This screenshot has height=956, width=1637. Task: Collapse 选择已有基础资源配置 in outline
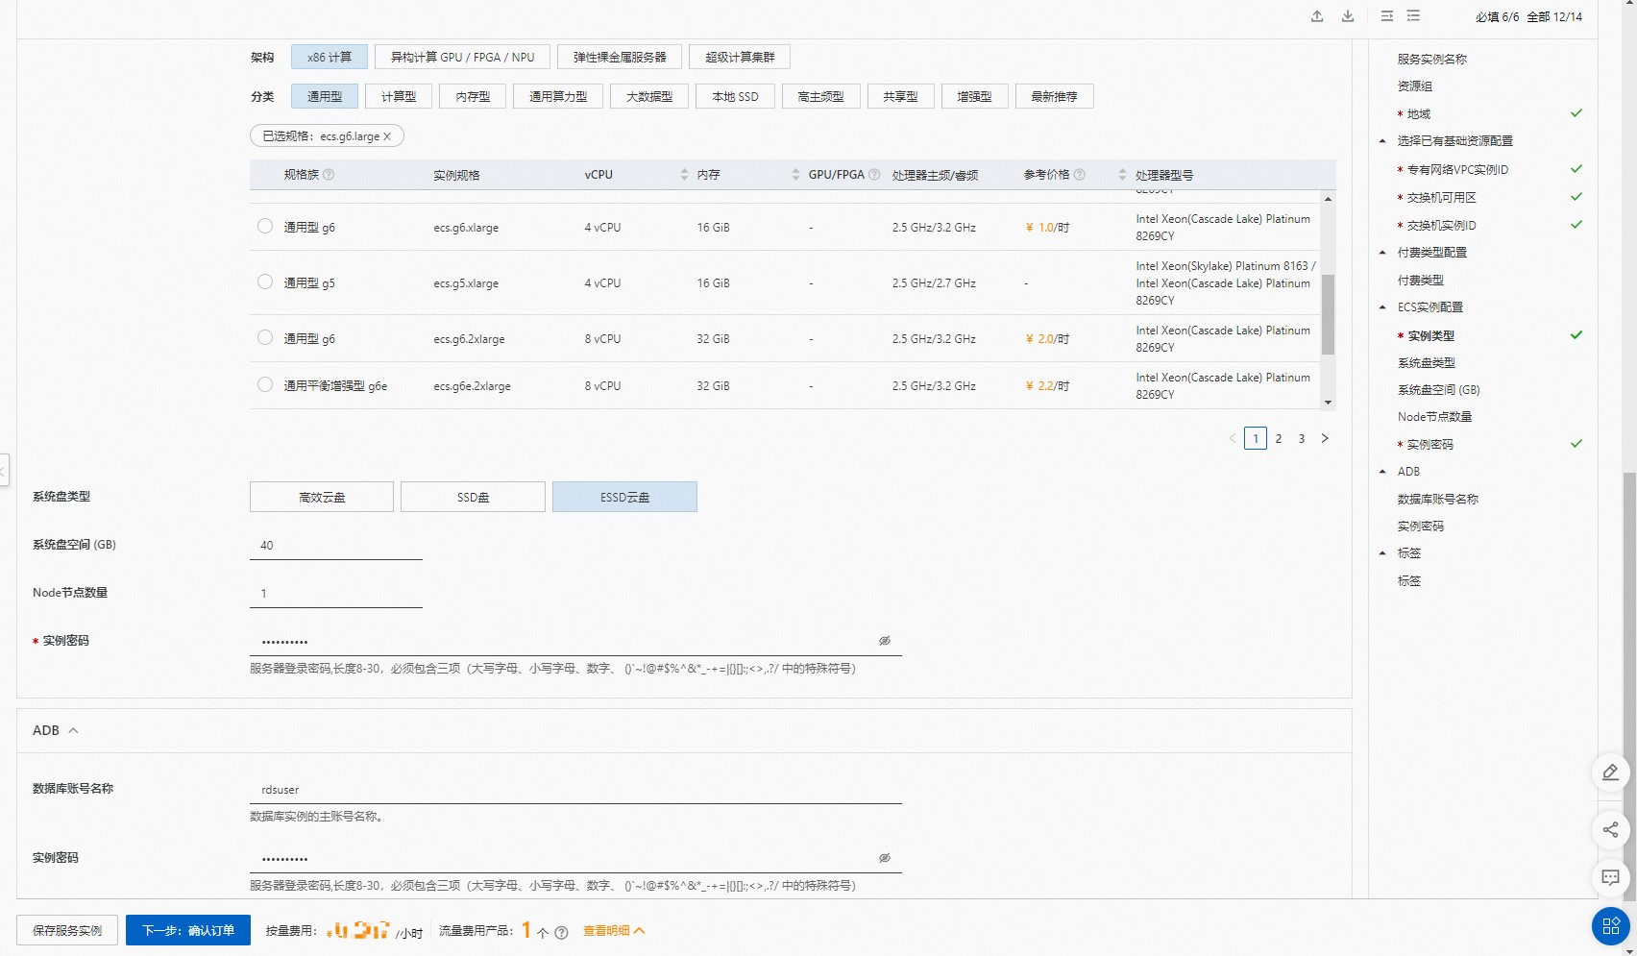(1382, 141)
